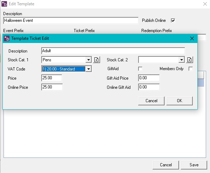Add new category beside Stock Cat. 2
This screenshot has height=173, width=210.
189,60
